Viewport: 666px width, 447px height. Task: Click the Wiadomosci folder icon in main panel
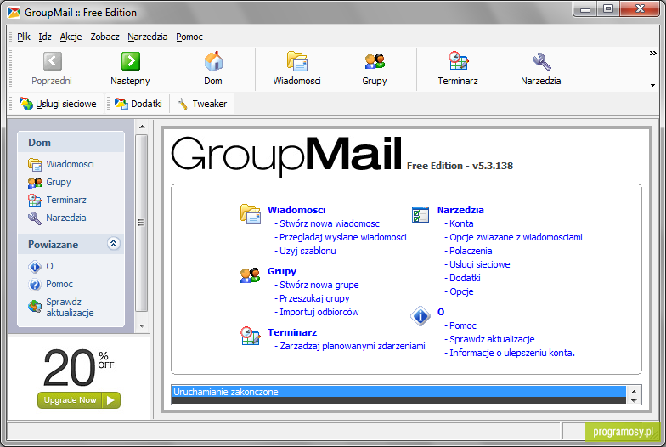pos(250,214)
